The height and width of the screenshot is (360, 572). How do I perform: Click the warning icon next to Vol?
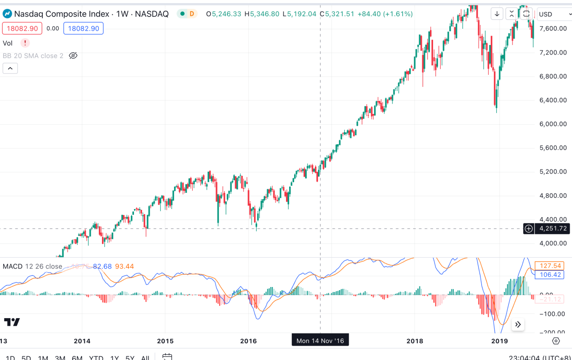(25, 42)
